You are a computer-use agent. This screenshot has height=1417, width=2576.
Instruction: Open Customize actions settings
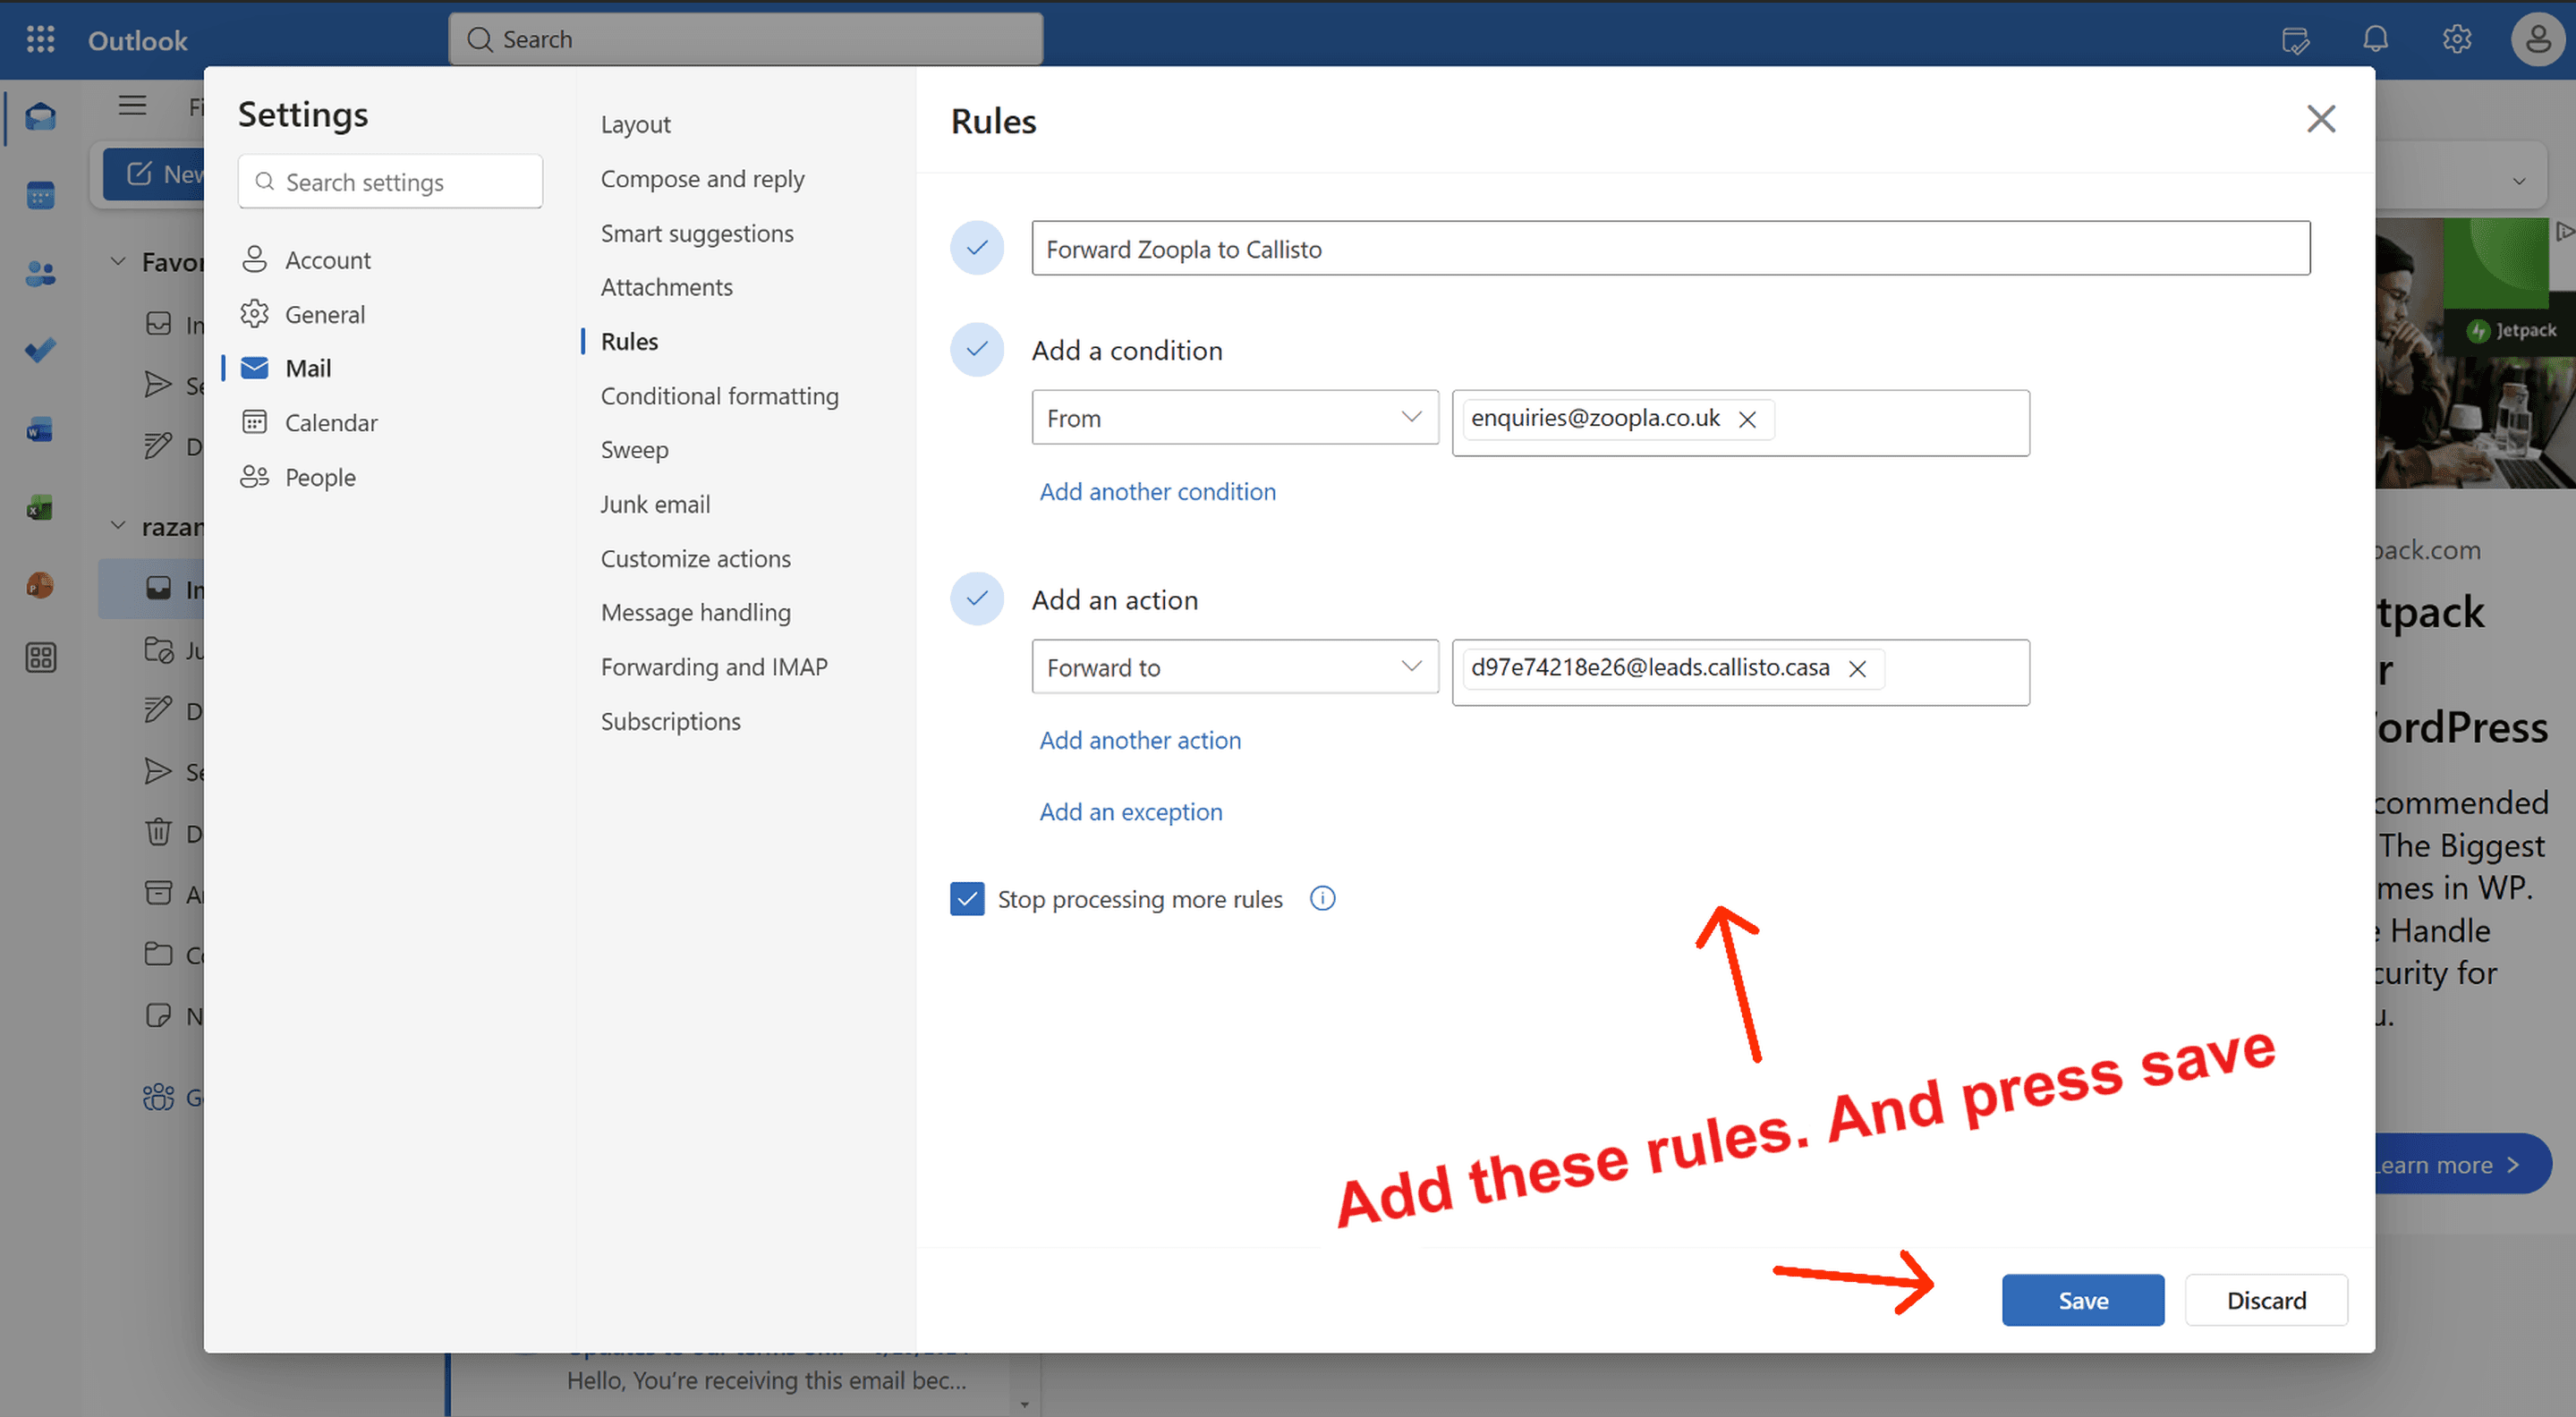(695, 558)
